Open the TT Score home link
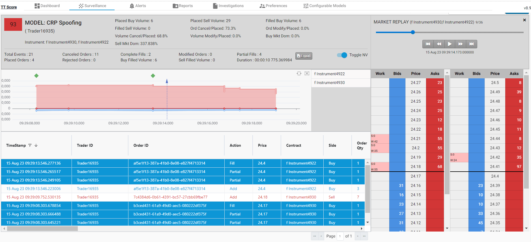 [x=9, y=7]
